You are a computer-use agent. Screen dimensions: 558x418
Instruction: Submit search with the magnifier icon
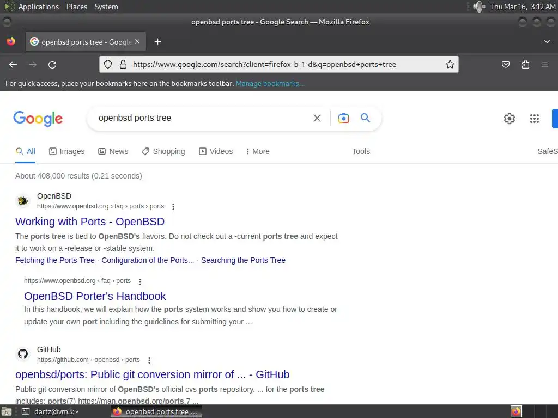[365, 118]
